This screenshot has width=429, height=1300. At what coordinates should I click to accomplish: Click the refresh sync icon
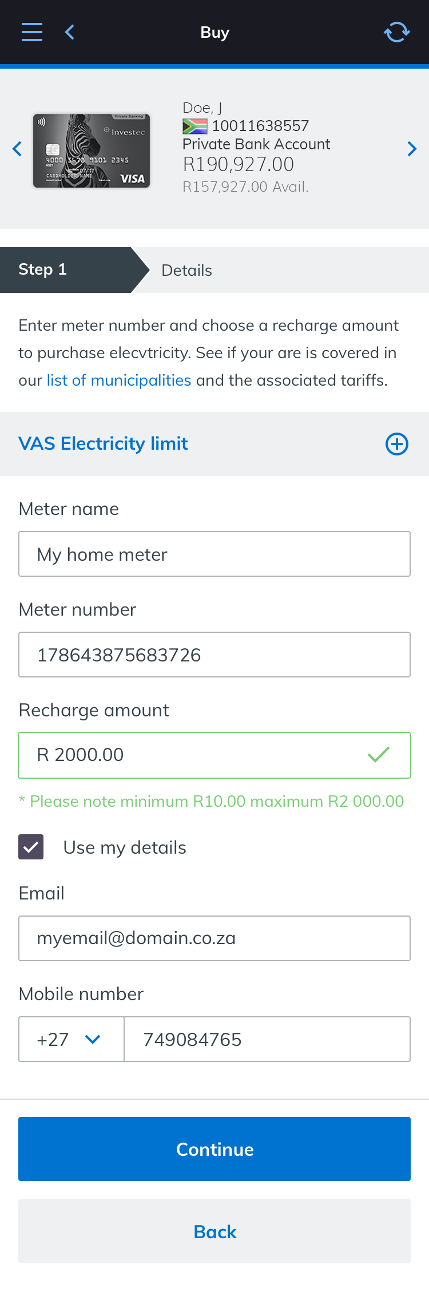coord(396,32)
